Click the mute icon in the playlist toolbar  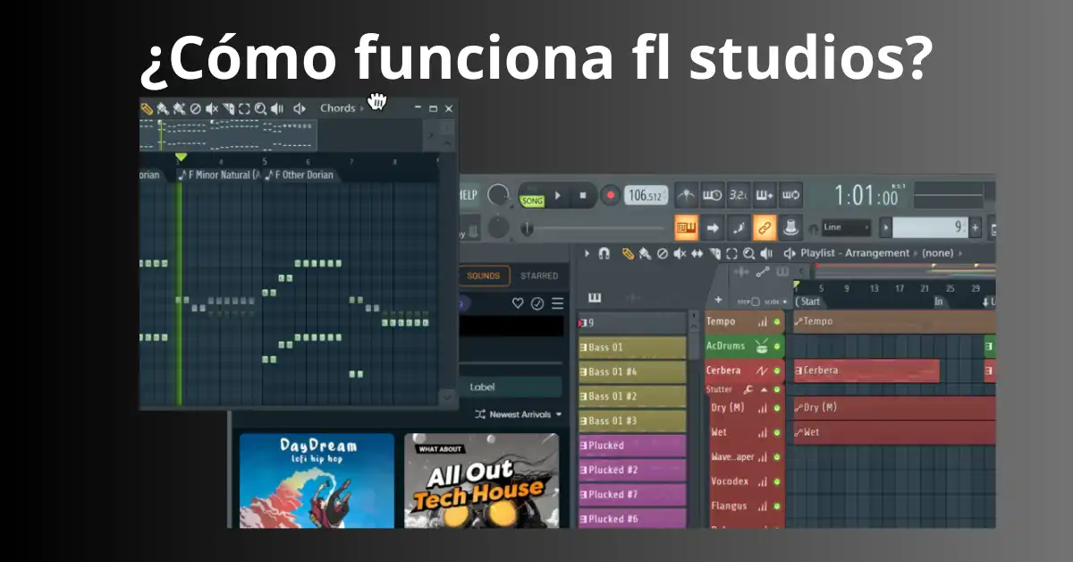tap(678, 253)
